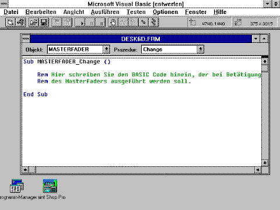Open the Visual Basic main control menu box

pyautogui.click(x=4, y=3)
